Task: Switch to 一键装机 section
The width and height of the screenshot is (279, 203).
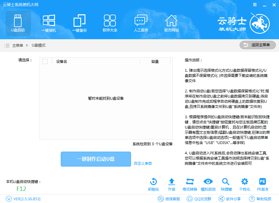Action: click(49, 23)
